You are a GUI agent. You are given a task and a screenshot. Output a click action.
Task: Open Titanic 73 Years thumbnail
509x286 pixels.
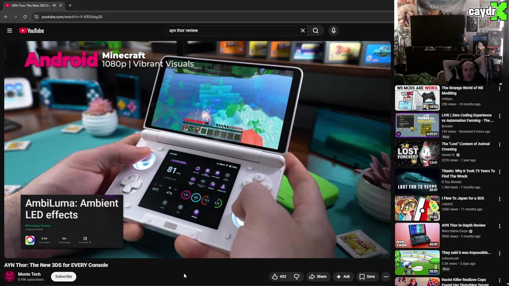417,181
